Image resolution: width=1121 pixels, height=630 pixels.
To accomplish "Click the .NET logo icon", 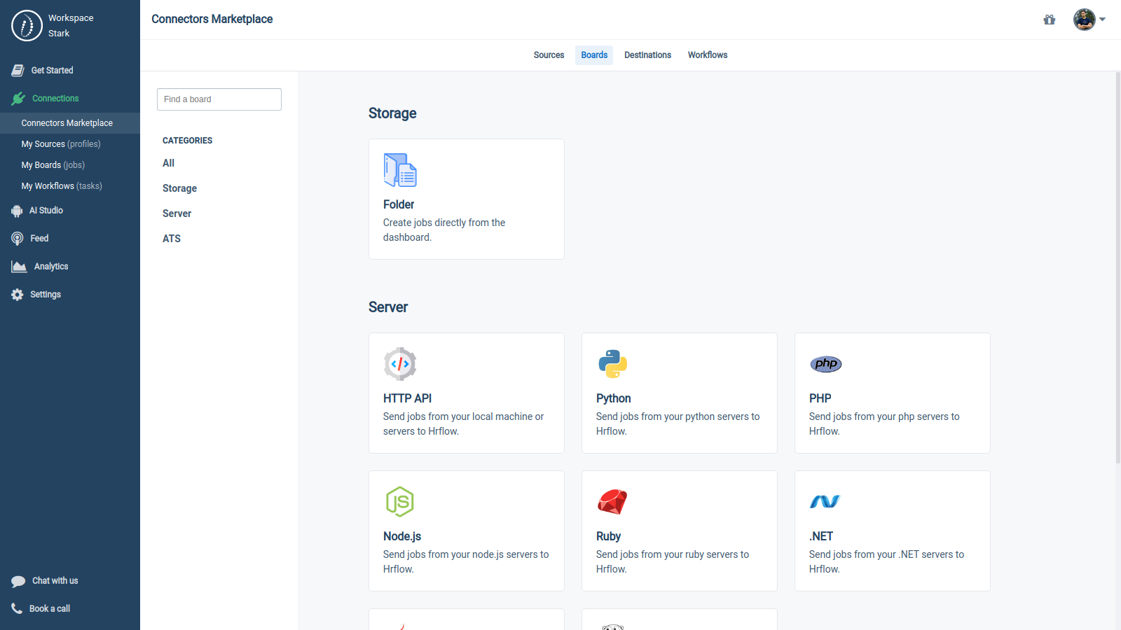I will [x=825, y=502].
